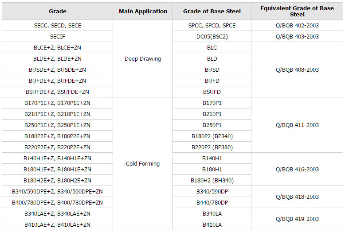Image resolution: width=345 pixels, height=232 pixels.
Task: Click Equivalent Grade of Base Steel header
Action: pos(297,11)
